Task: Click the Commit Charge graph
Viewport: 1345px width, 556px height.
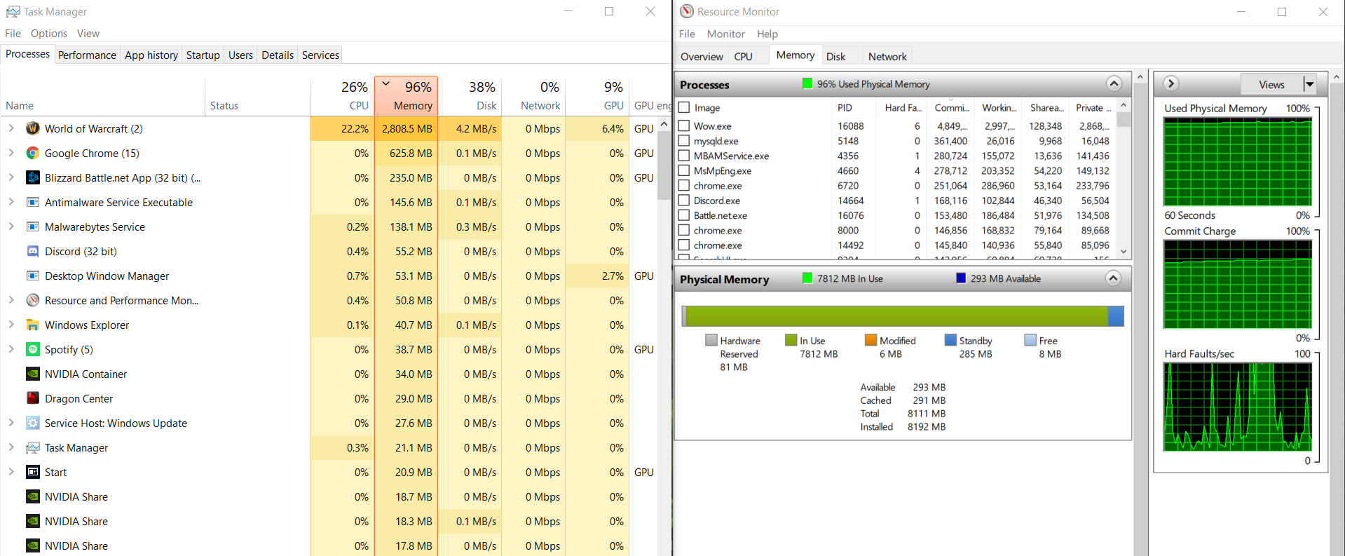Action: [x=1238, y=284]
